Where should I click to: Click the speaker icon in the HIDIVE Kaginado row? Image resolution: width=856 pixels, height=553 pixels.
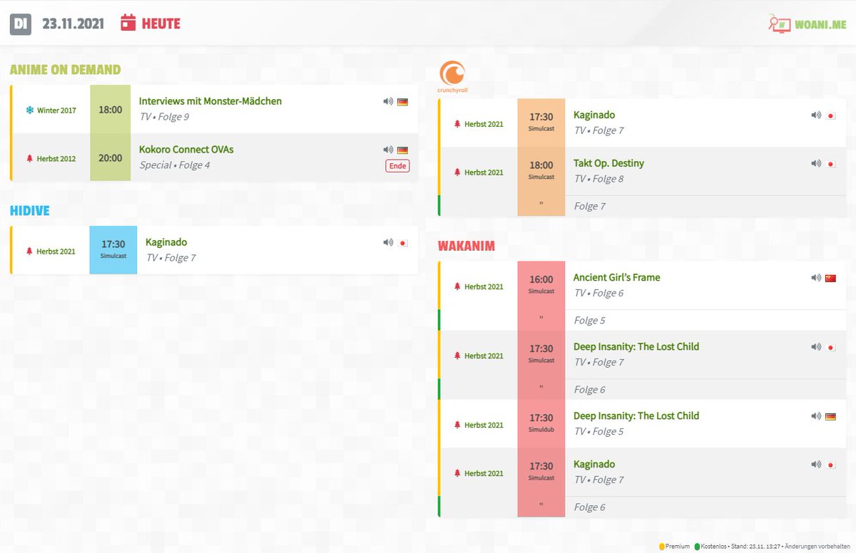click(388, 242)
